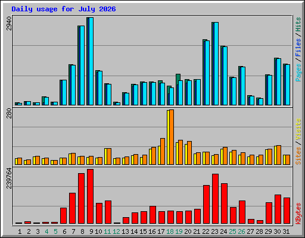Click the 'Daily usage for July 2026' title
Image resolution: width=305 pixels, height=238 pixels.
[x=64, y=9]
